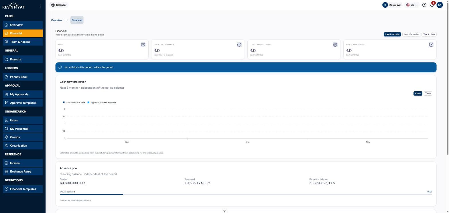This screenshot has width=449, height=213.
Task: Select the Last 6 months period
Action: click(392, 34)
